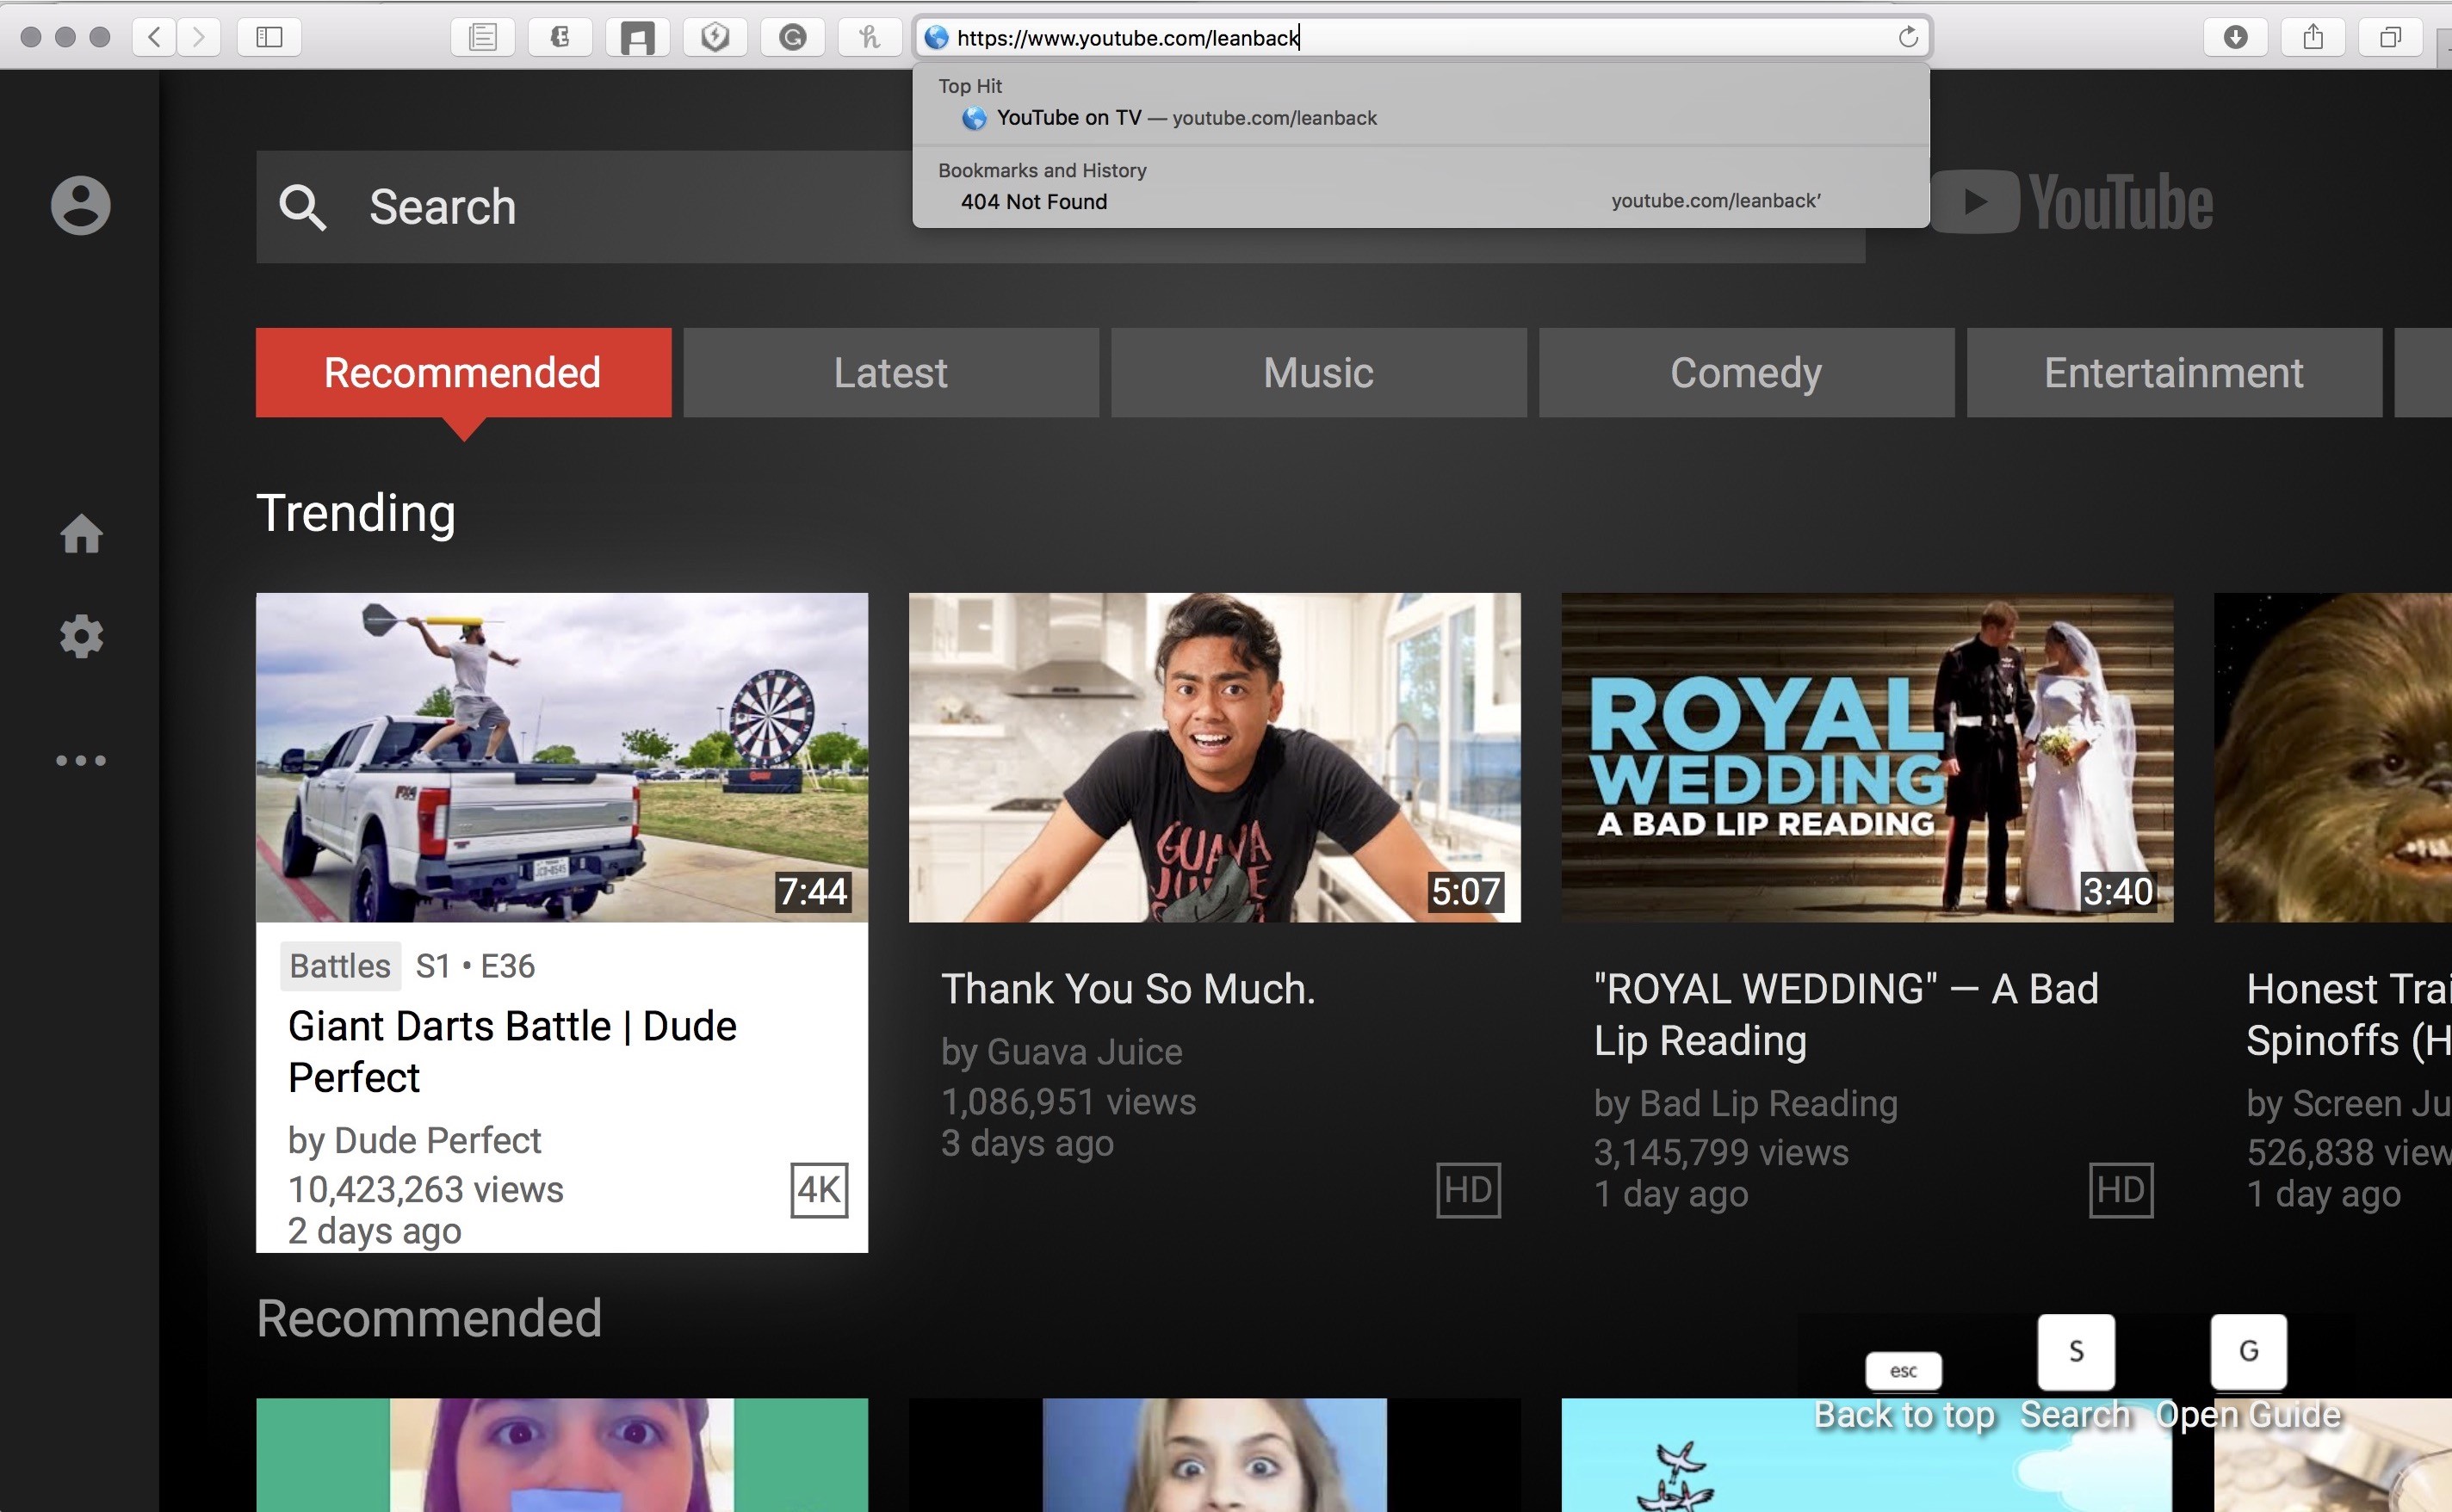Viewport: 2452px width, 1512px height.
Task: Open the Share toolbar button
Action: [x=2313, y=37]
